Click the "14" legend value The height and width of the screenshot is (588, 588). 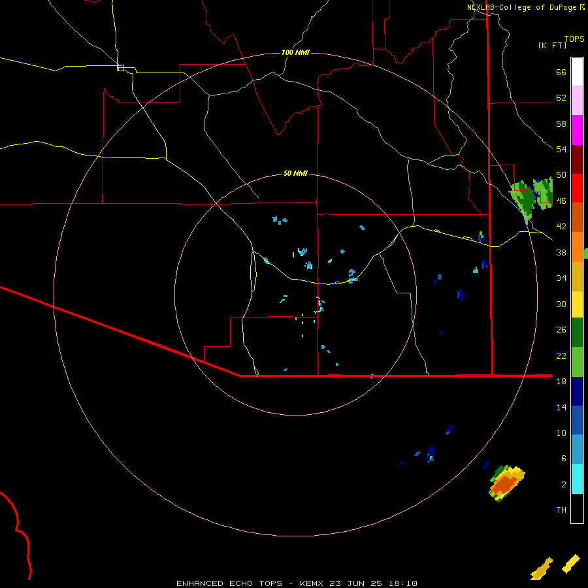tap(561, 407)
